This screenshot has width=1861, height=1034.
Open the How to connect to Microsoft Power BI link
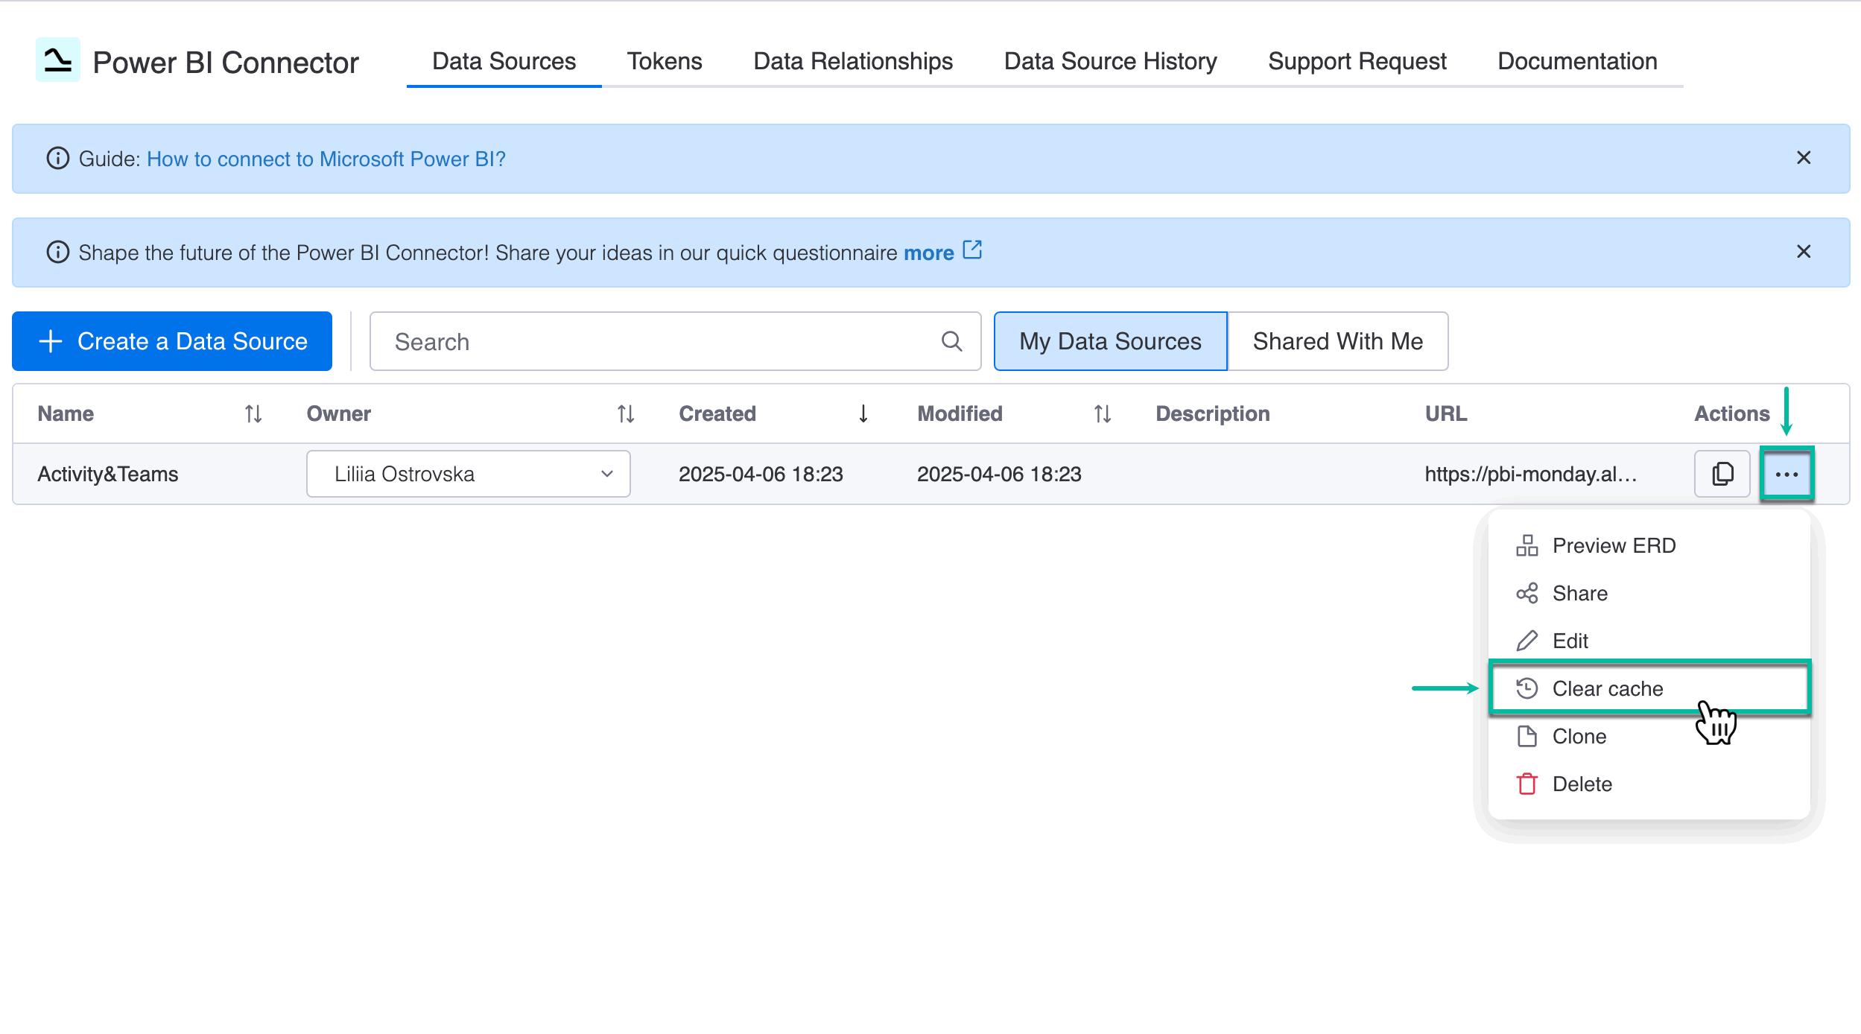326,159
